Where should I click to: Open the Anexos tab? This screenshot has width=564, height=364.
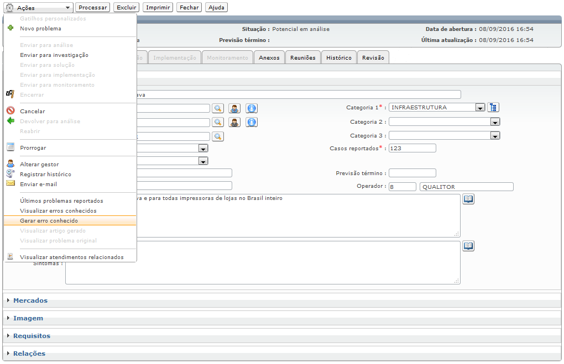(269, 57)
